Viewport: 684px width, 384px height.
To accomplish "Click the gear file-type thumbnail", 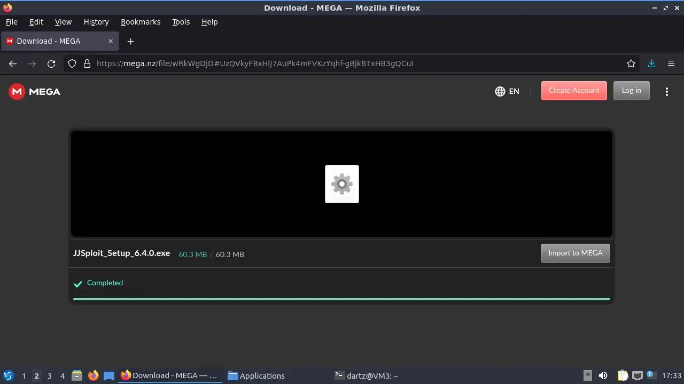I will [342, 184].
